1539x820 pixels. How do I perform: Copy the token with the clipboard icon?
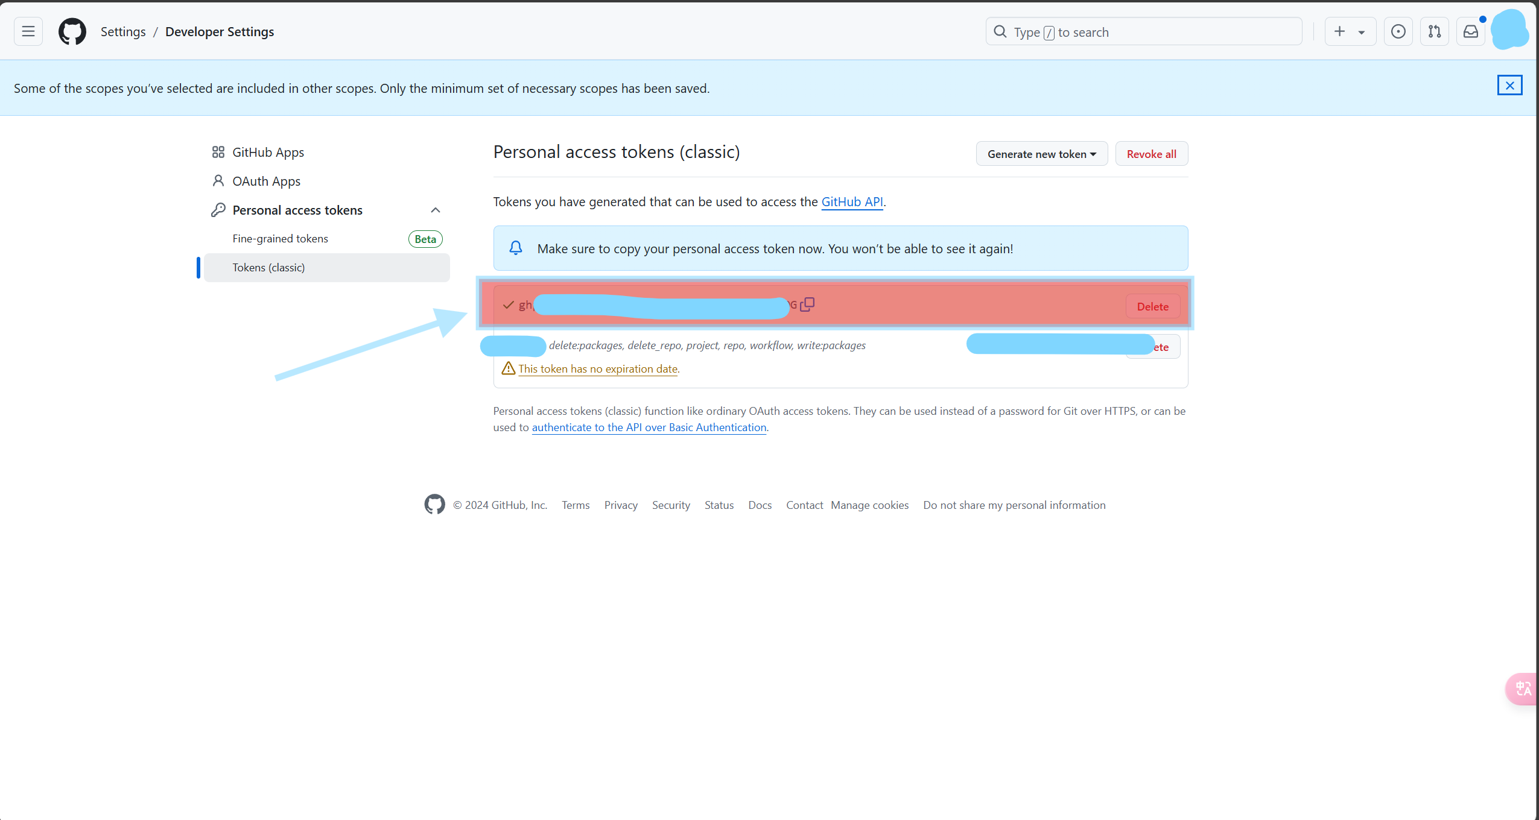click(807, 304)
